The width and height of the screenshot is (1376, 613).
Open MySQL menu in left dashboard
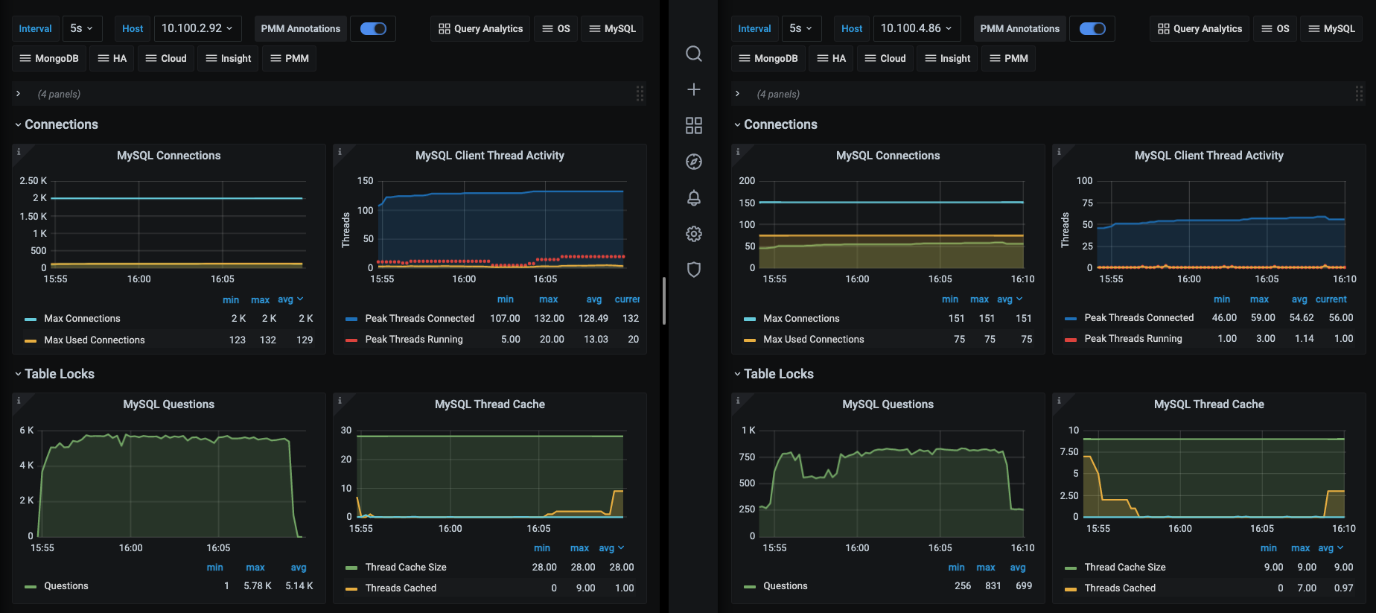click(612, 28)
